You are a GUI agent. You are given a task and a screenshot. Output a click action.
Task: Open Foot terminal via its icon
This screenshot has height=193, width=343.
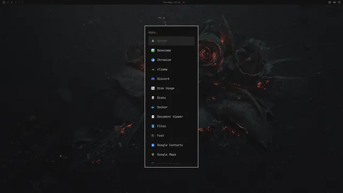(x=153, y=136)
